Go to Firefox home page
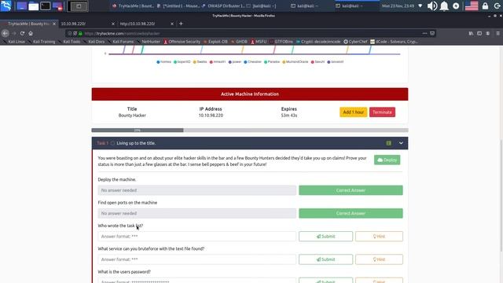The image size is (503, 283). (x=31, y=33)
